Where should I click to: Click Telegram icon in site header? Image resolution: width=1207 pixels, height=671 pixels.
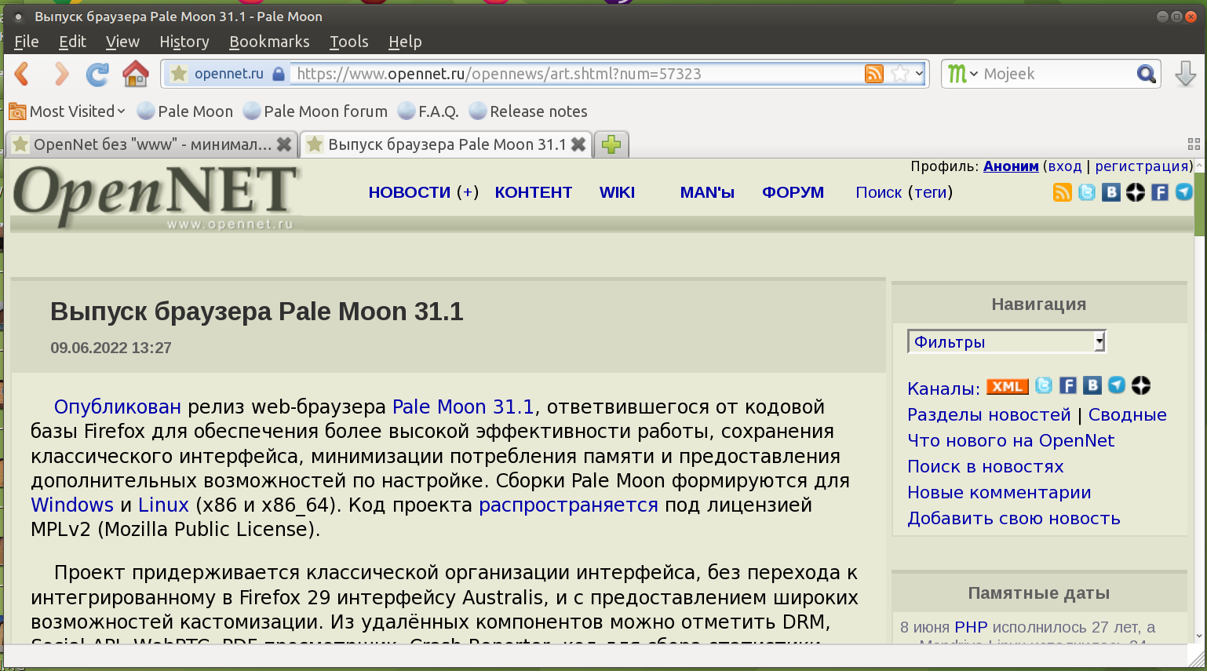pyautogui.click(x=1183, y=192)
